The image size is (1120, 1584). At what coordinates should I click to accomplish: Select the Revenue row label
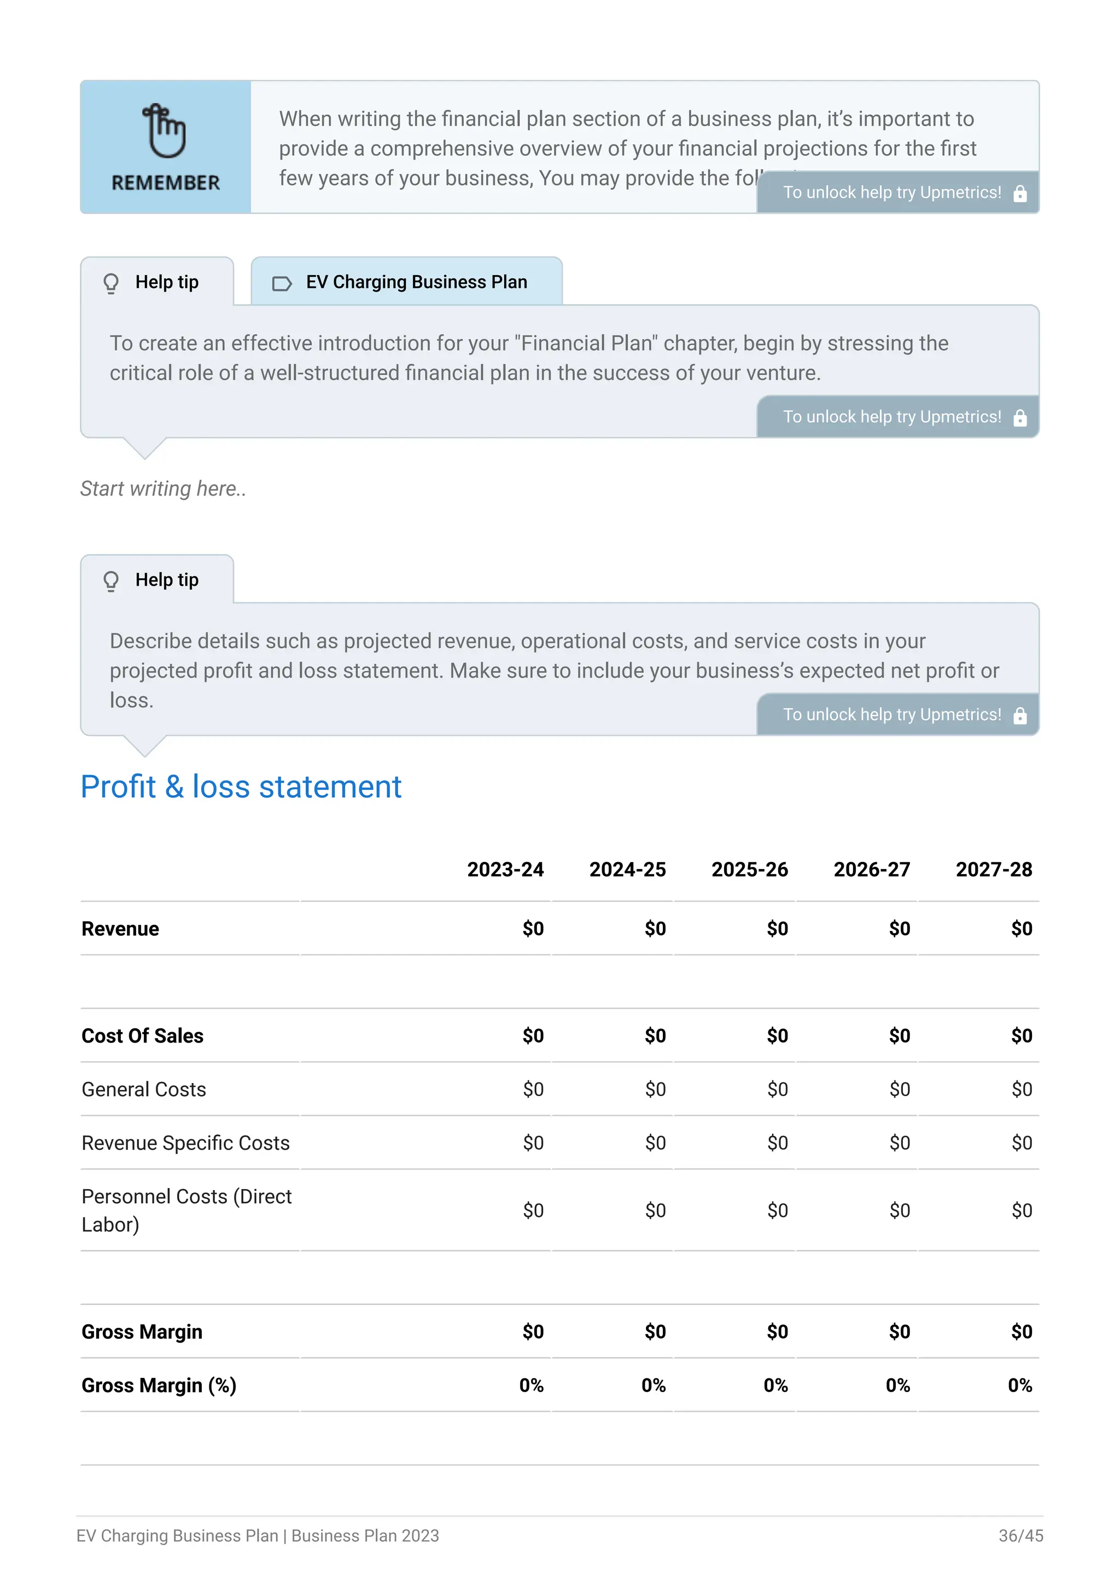point(121,929)
